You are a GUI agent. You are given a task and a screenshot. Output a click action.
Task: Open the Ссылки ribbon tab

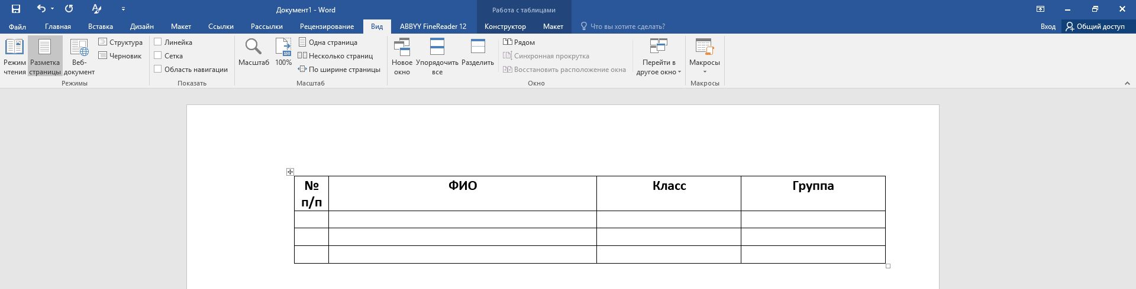(221, 27)
